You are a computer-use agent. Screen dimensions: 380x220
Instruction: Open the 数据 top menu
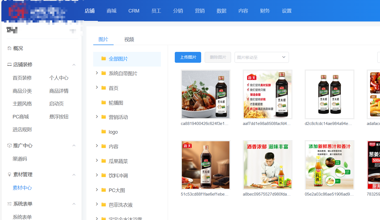(x=222, y=11)
